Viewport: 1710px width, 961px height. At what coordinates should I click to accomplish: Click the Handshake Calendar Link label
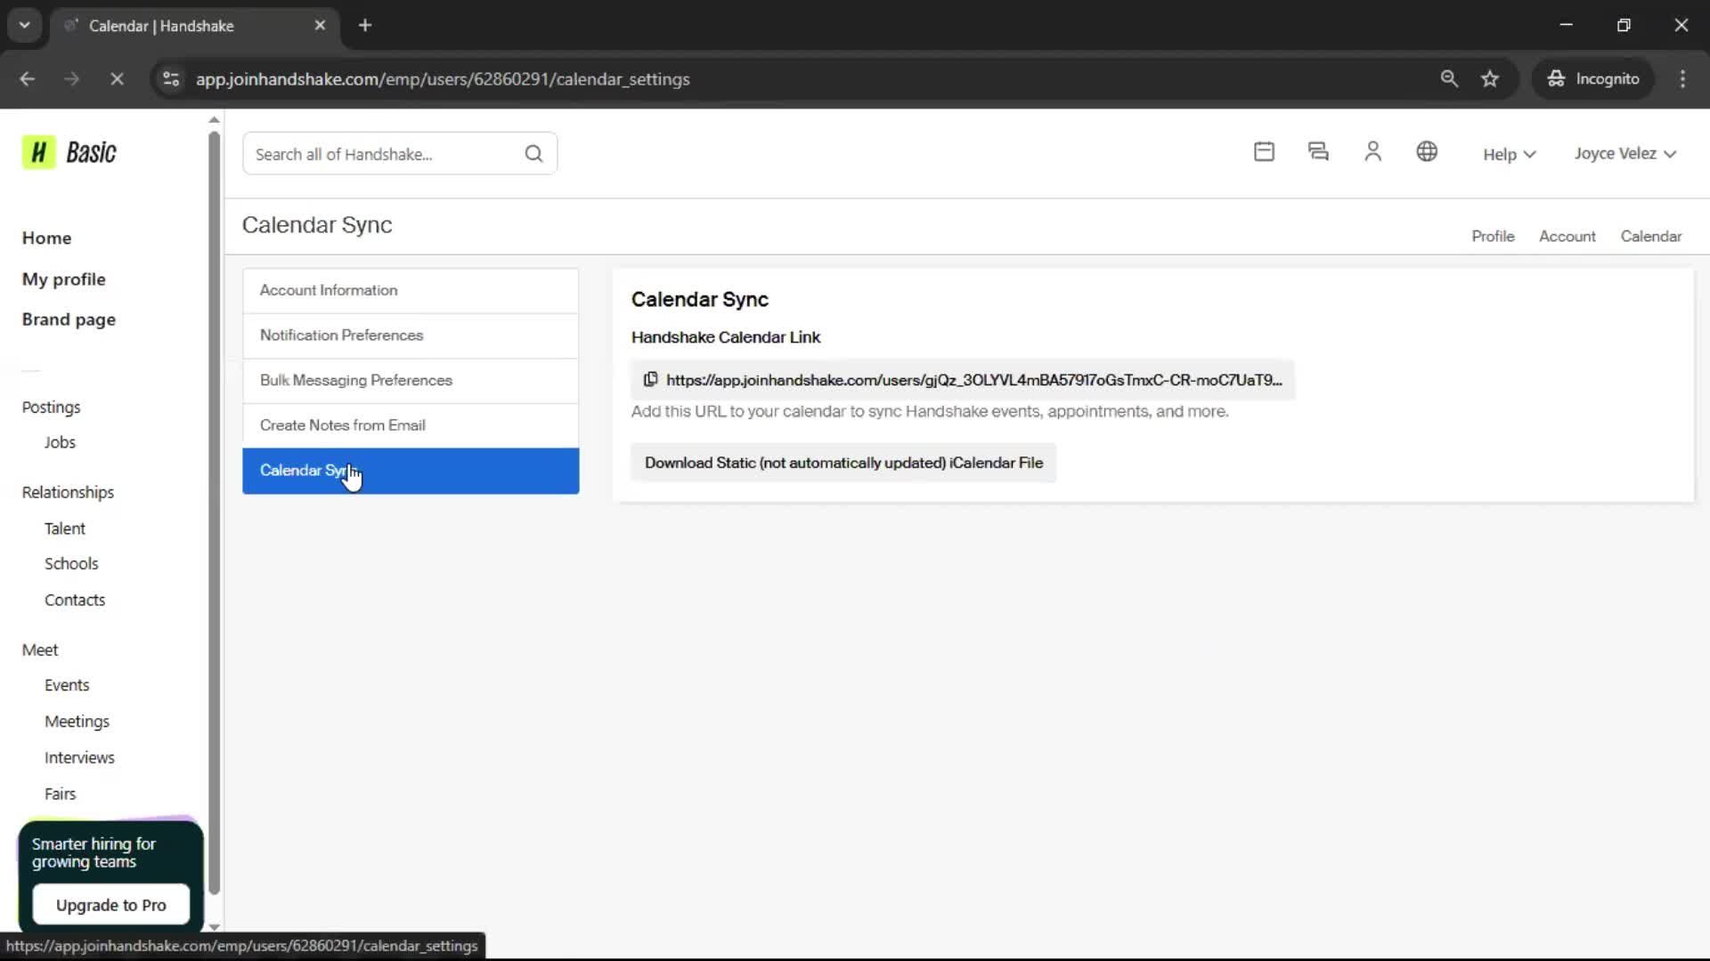726,337
